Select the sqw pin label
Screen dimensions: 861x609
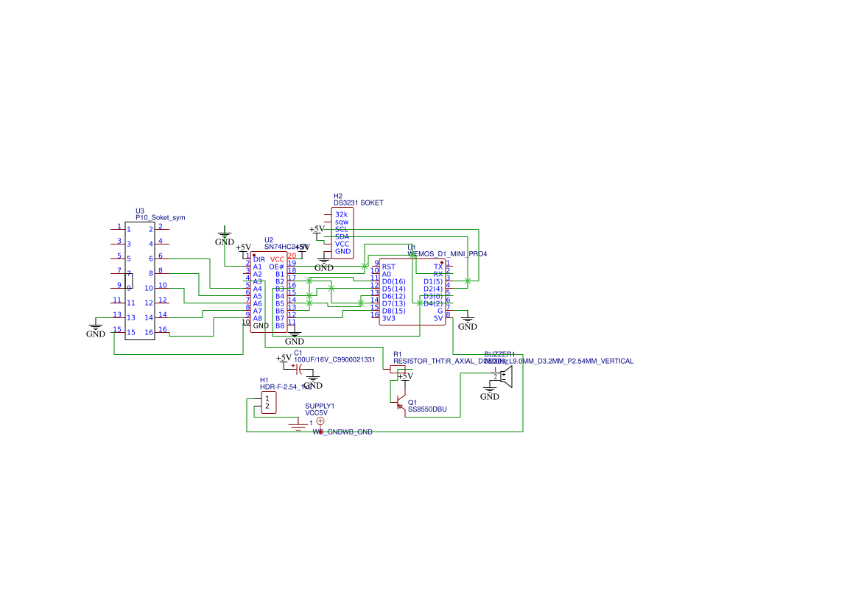tap(342, 222)
